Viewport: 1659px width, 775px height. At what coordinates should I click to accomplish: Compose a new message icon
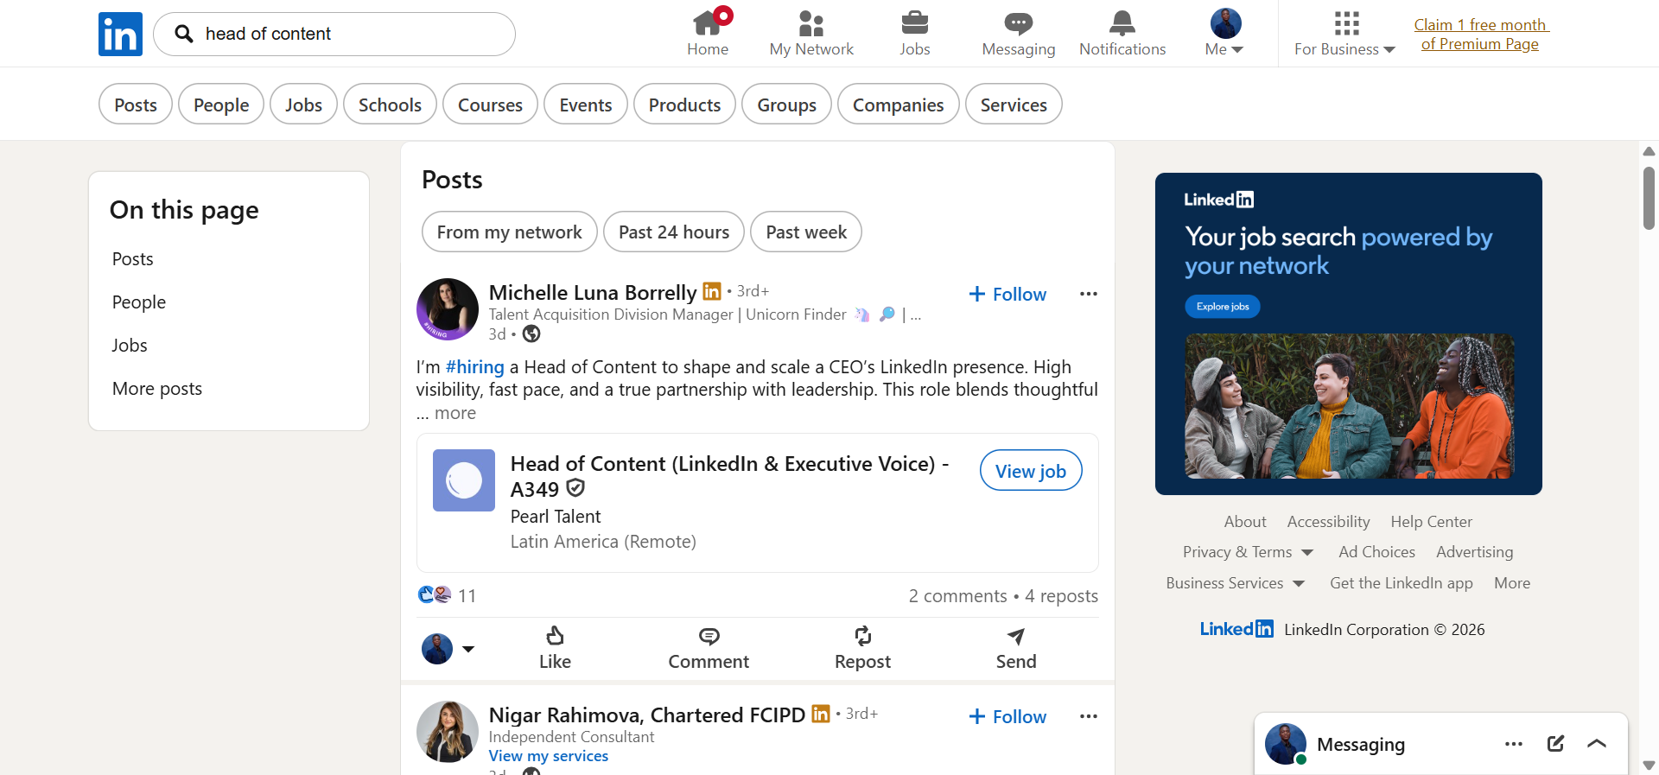(1555, 744)
